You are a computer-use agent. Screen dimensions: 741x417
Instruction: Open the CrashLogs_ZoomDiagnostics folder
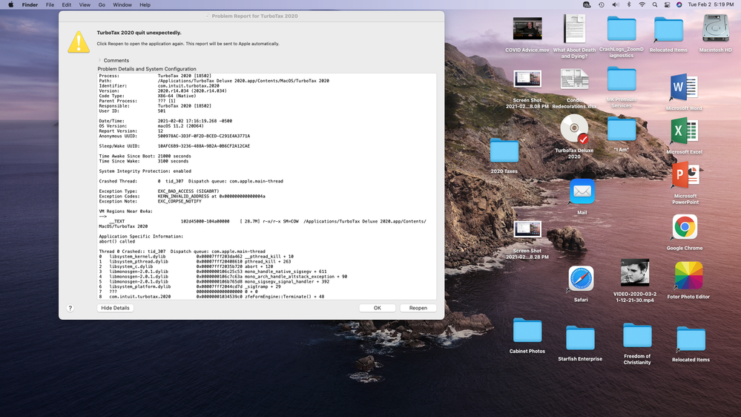[621, 28]
